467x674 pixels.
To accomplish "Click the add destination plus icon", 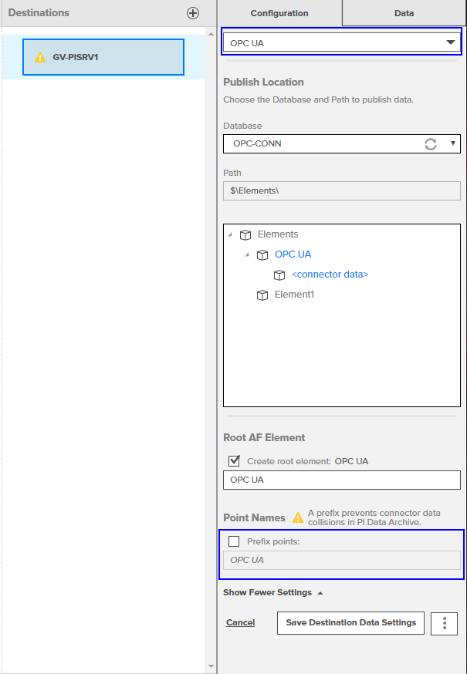I will pyautogui.click(x=193, y=13).
